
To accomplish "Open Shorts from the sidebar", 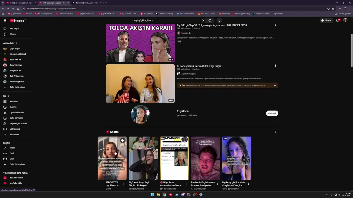I will (13, 34).
